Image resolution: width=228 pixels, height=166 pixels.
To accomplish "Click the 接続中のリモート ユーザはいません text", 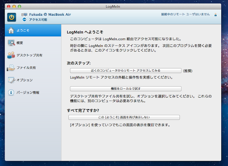I will [x=185, y=14].
